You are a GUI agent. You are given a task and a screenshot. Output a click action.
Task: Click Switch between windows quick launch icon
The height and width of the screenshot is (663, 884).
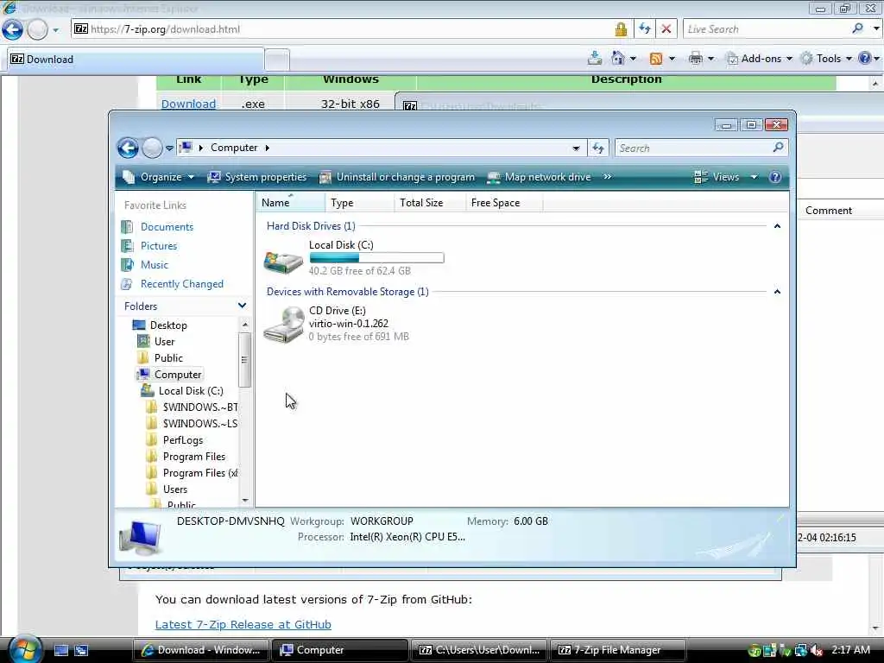pyautogui.click(x=81, y=650)
